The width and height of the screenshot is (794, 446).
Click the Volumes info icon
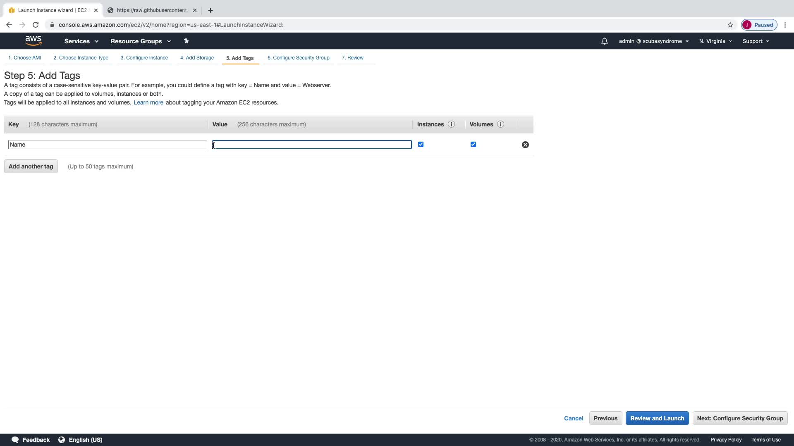[x=500, y=124]
